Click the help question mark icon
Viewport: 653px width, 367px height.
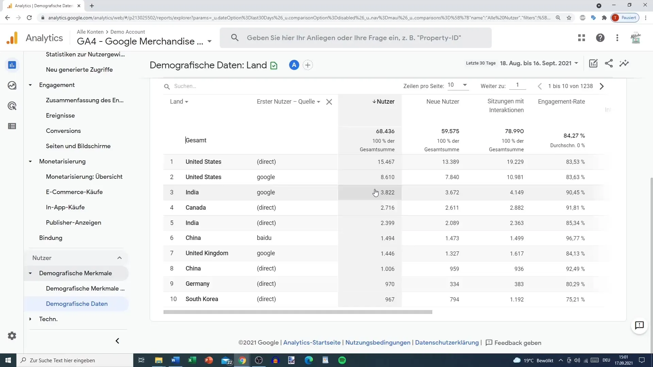pos(600,38)
